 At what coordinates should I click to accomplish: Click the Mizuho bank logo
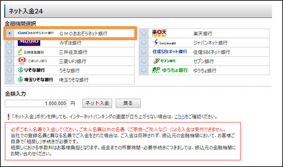29,43
